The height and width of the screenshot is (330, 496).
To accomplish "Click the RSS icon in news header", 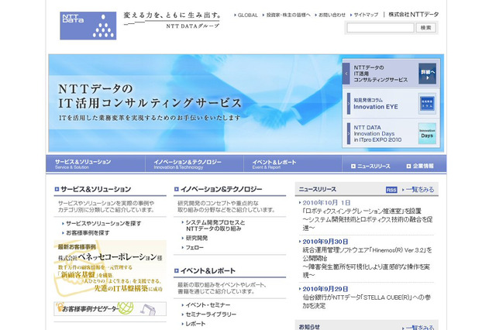I will (391, 190).
